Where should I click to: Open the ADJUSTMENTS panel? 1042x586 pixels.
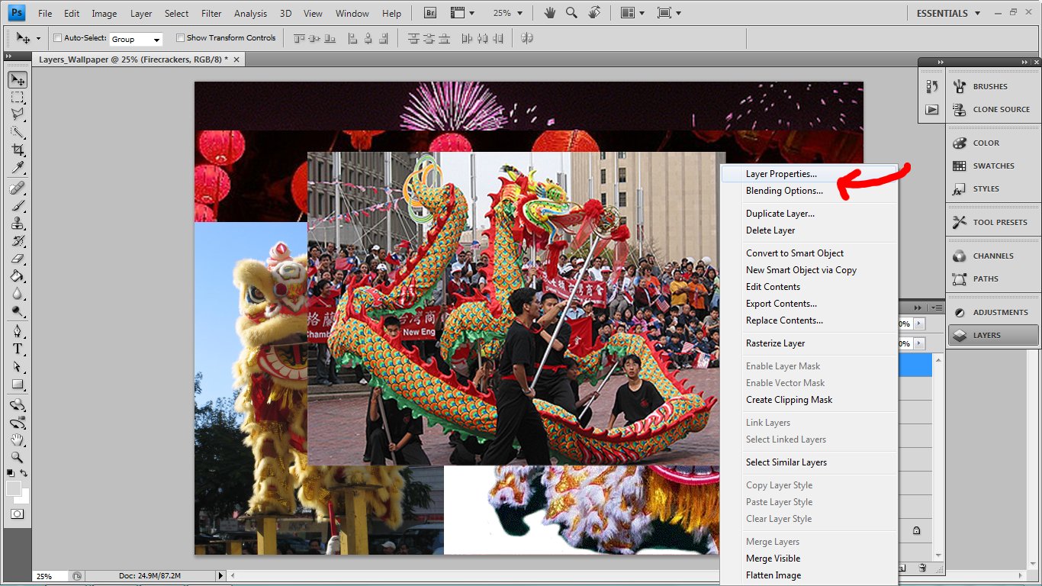[x=992, y=312]
